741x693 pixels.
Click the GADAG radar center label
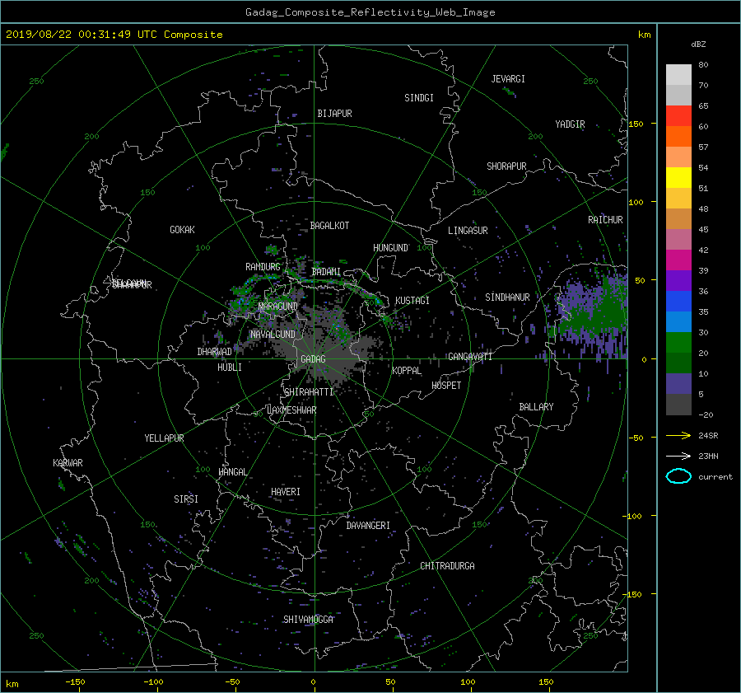[x=313, y=359]
